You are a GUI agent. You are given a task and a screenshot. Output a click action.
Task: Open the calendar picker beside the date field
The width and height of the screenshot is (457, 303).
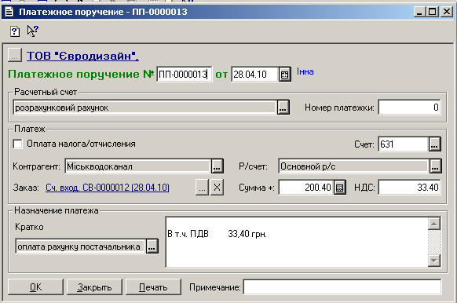point(284,75)
